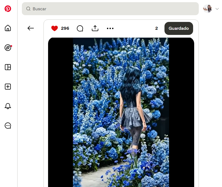Click the blue flowers pin video
The image size is (222, 187).
point(121,112)
